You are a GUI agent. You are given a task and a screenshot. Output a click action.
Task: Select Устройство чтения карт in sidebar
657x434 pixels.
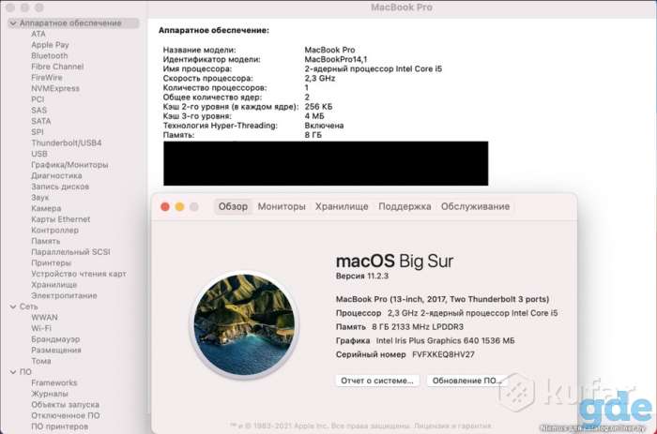[x=78, y=274]
